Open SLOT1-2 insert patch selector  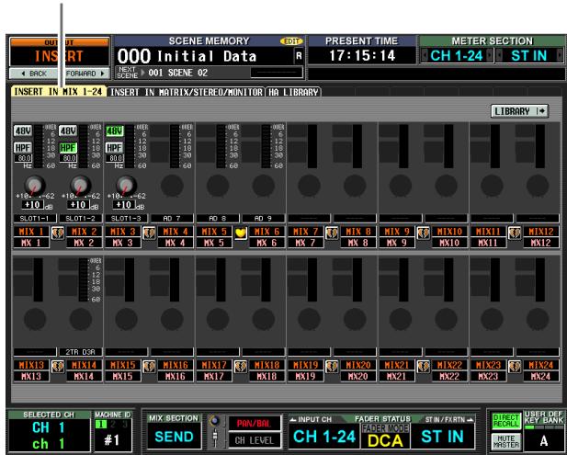point(81,219)
